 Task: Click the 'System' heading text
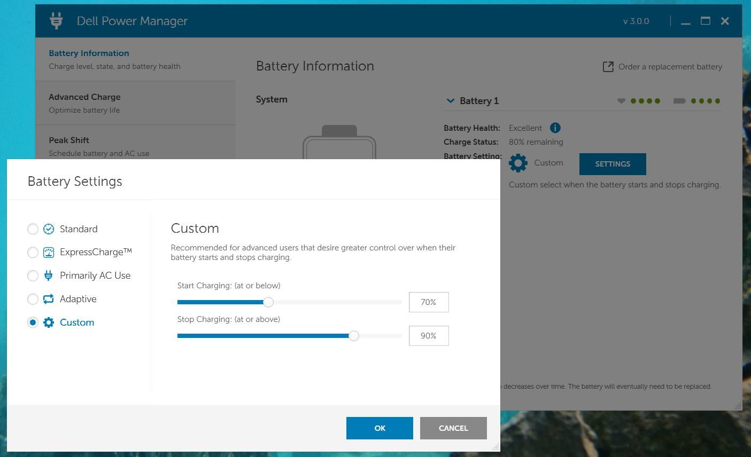(272, 99)
